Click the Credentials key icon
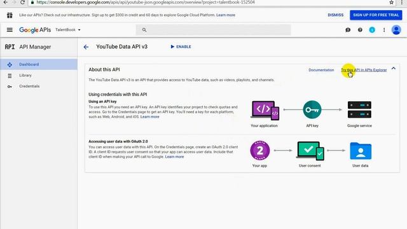 tap(10, 87)
